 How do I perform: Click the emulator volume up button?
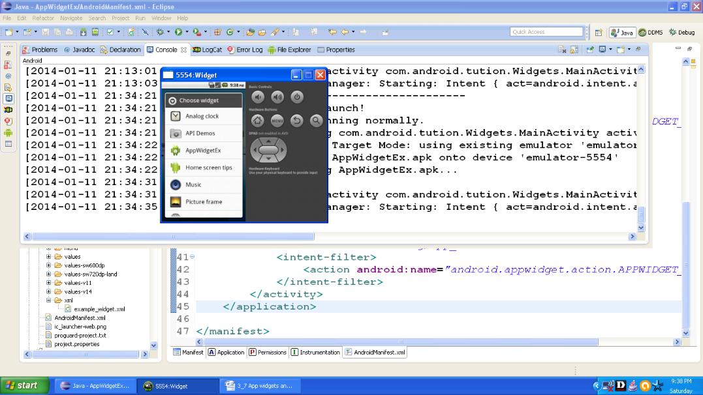click(x=277, y=96)
